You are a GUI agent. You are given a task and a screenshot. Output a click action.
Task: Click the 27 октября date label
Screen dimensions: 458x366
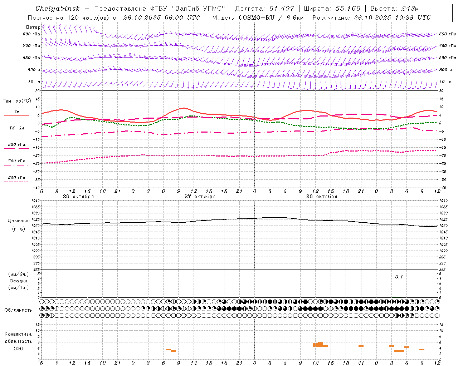200,197
